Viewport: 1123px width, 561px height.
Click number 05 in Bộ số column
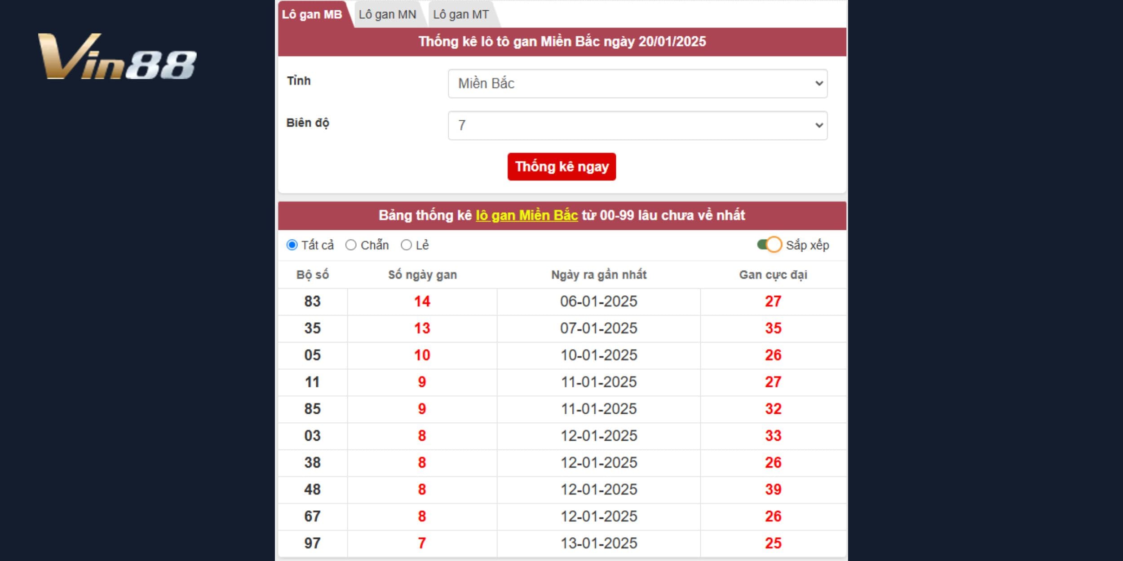(x=313, y=355)
